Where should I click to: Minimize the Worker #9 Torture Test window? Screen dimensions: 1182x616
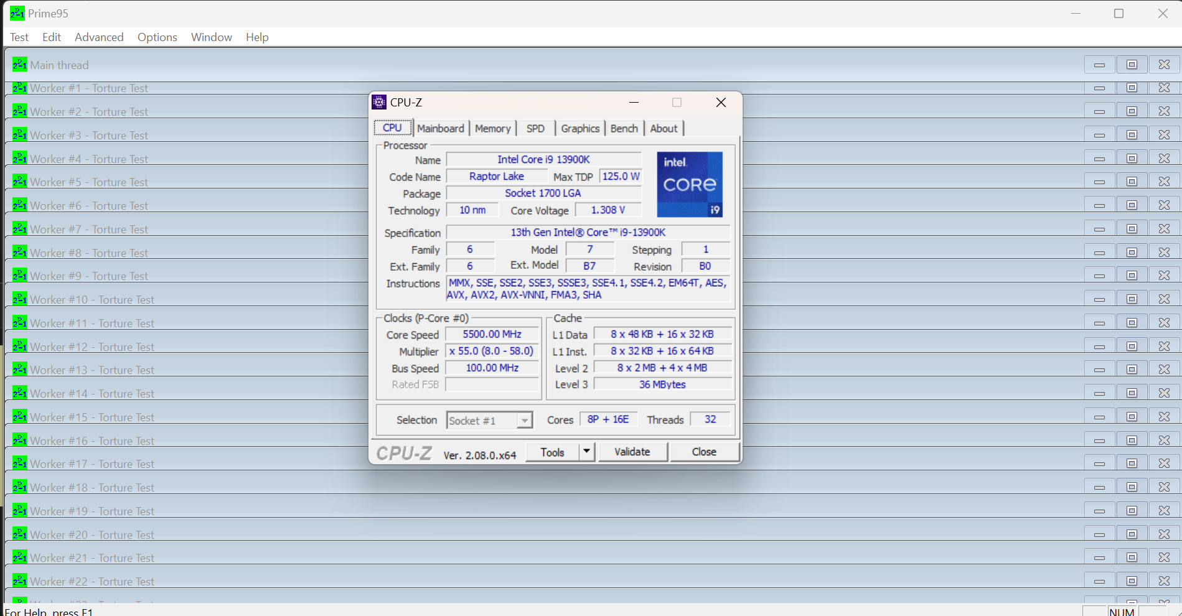[x=1100, y=276]
